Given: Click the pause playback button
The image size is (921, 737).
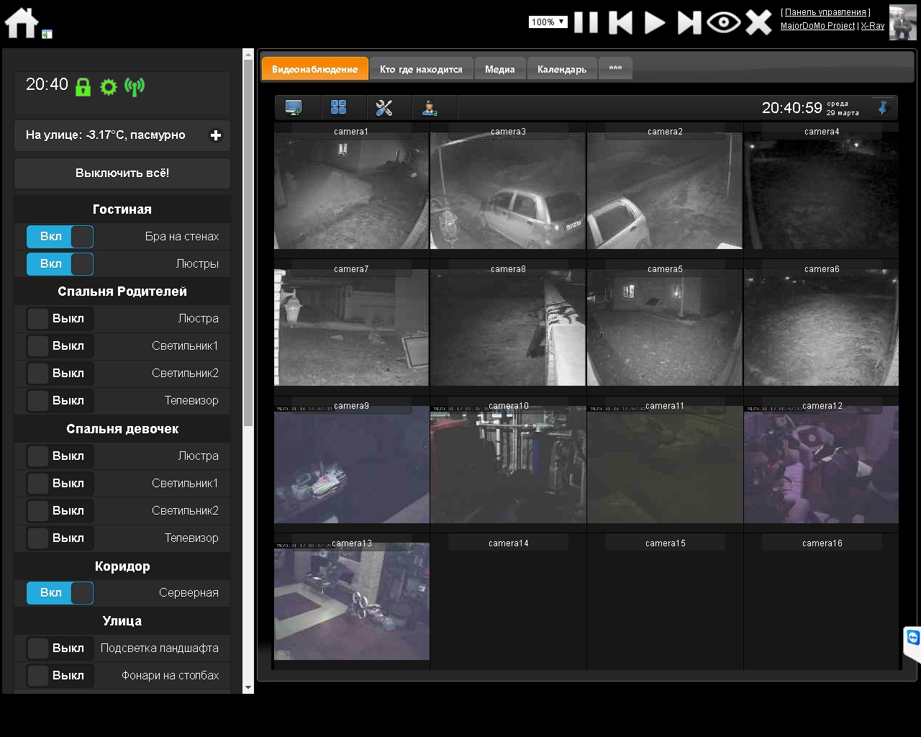Looking at the screenshot, I should tap(586, 22).
